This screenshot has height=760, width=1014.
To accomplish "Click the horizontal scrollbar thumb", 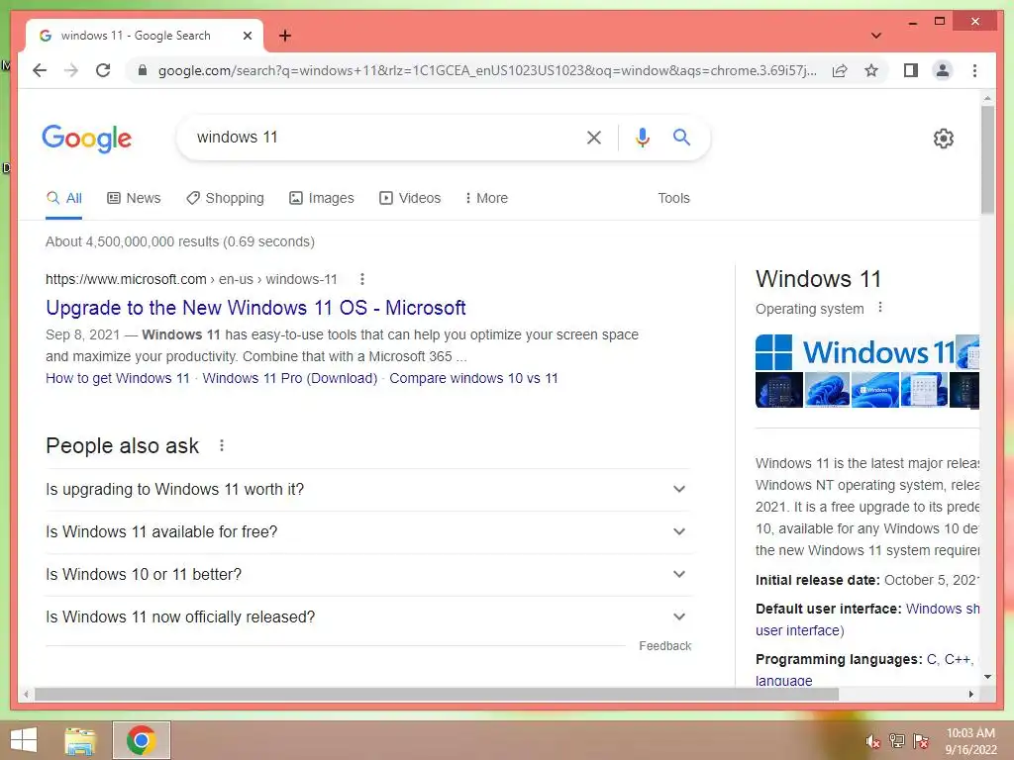I will 437,694.
